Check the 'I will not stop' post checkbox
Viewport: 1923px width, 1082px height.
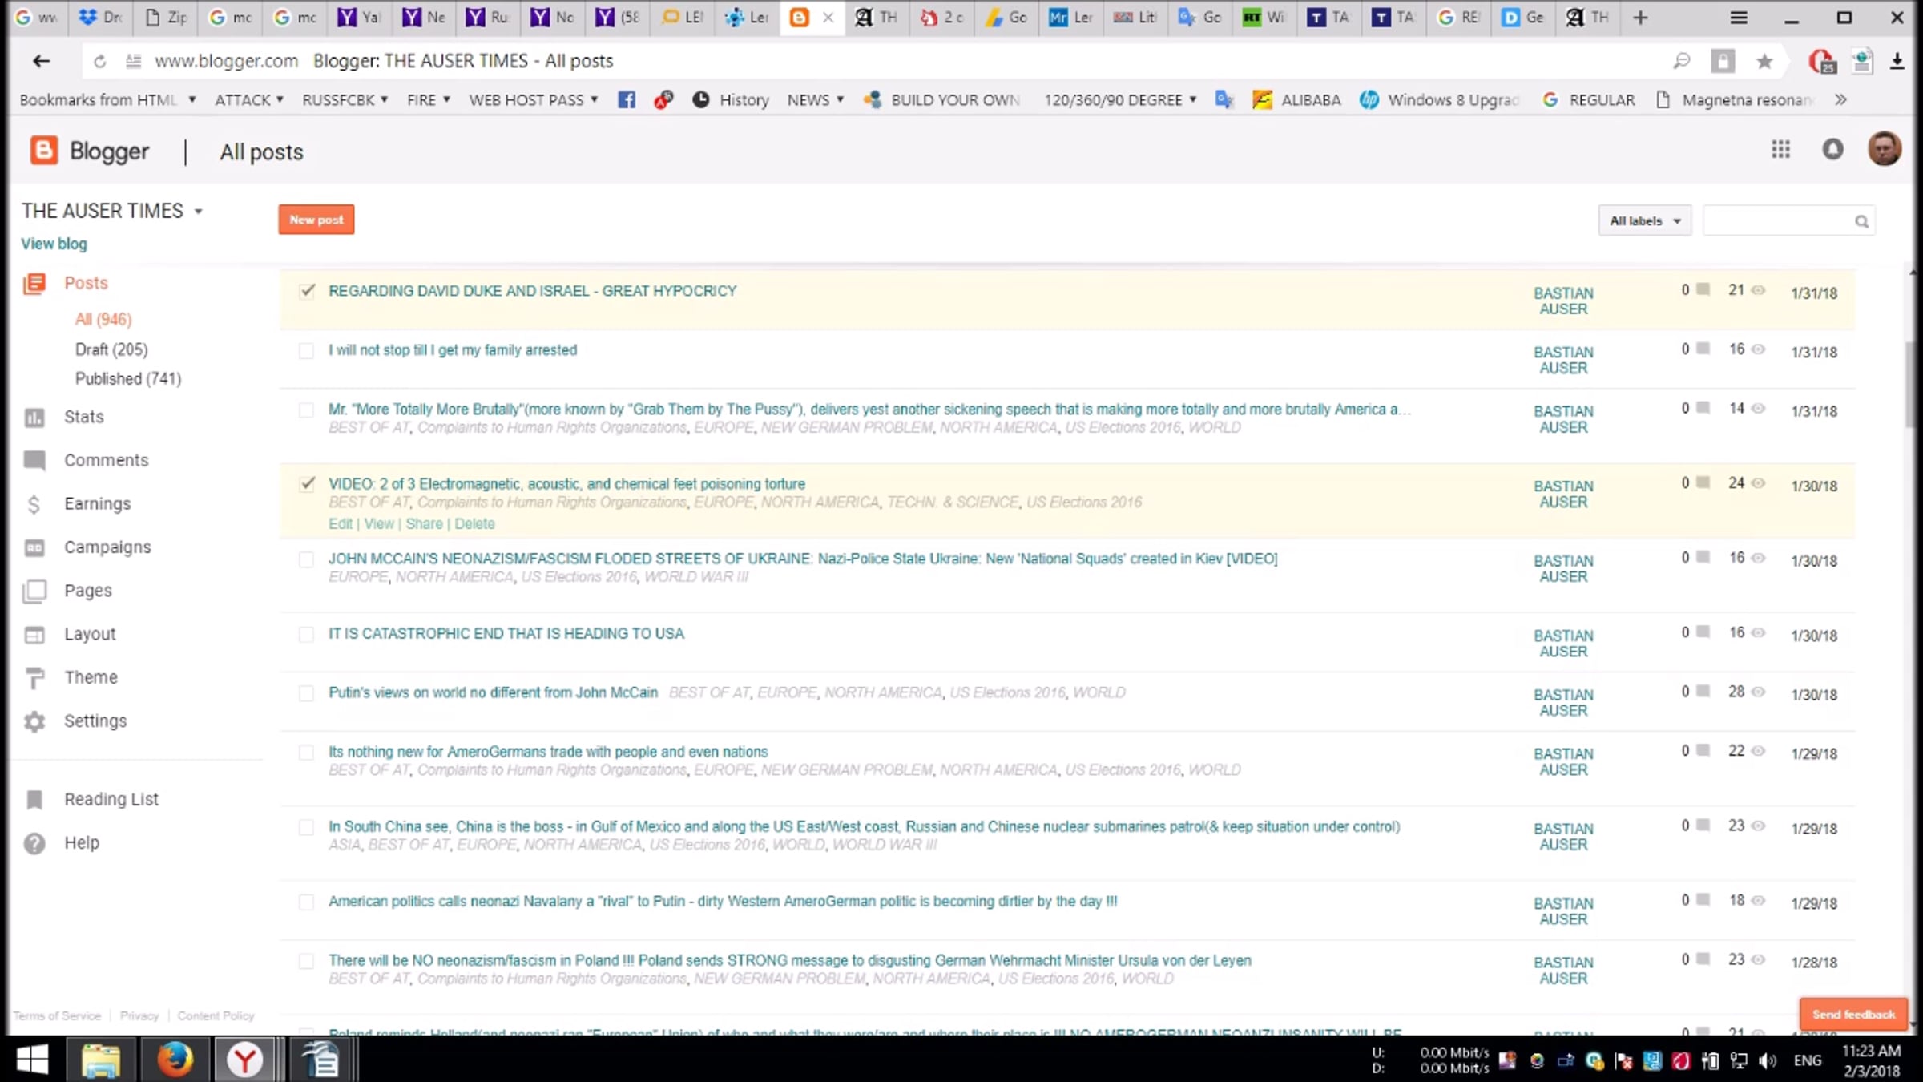point(306,351)
